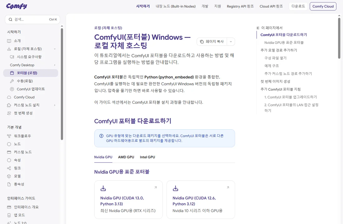Click the copy icon in 페이지 복사 button

(x=202, y=42)
